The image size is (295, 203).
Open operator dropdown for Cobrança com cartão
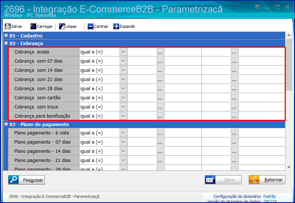coord(123,97)
